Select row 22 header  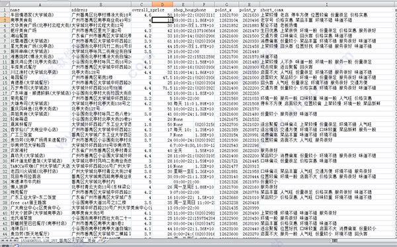click(x=5, y=119)
